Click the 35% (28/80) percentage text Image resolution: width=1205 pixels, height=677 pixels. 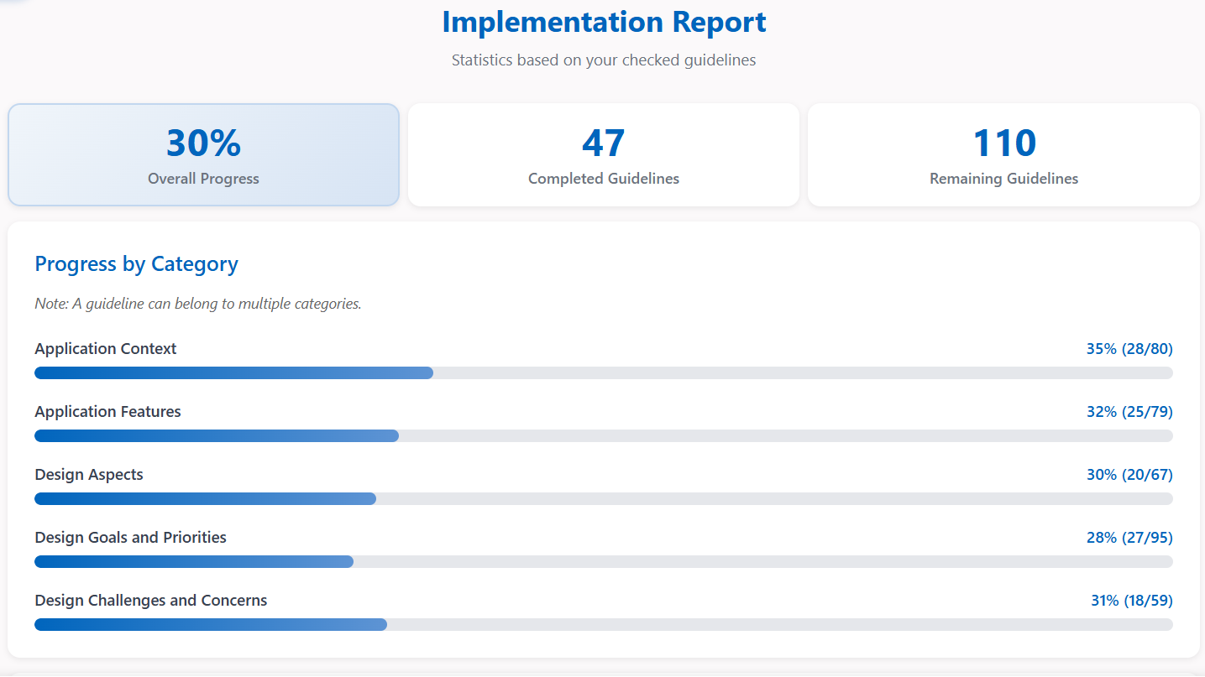(1129, 349)
